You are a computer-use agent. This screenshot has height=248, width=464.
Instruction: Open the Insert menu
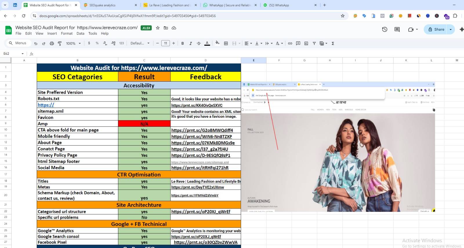coord(52,34)
